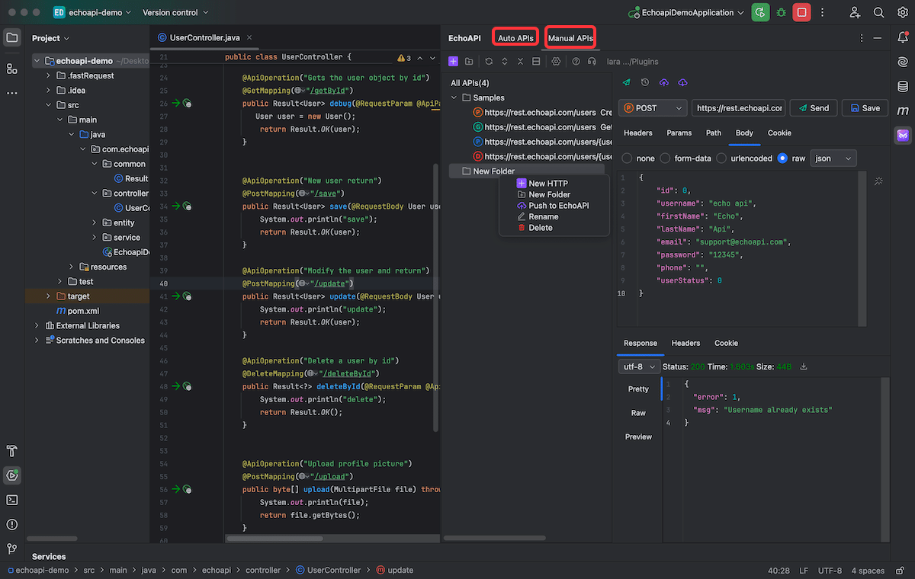Select the form-data body option

click(x=666, y=158)
